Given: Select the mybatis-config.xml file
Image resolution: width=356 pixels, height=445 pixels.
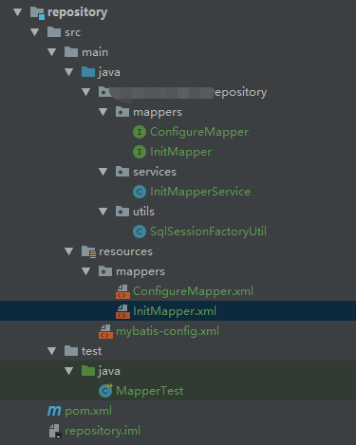Looking at the screenshot, I should point(167,331).
